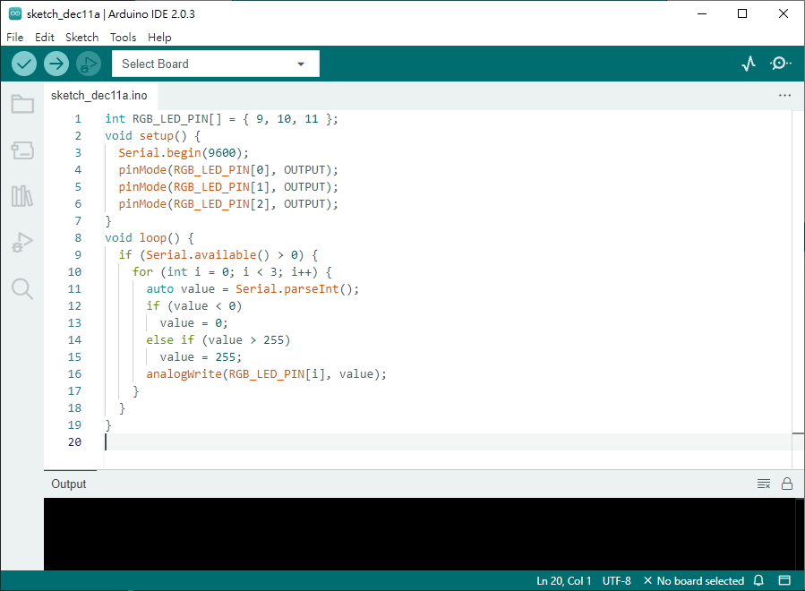Open the Sketchbook folder sidebar icon
Image resolution: width=805 pixels, height=591 pixels.
pos(22,104)
